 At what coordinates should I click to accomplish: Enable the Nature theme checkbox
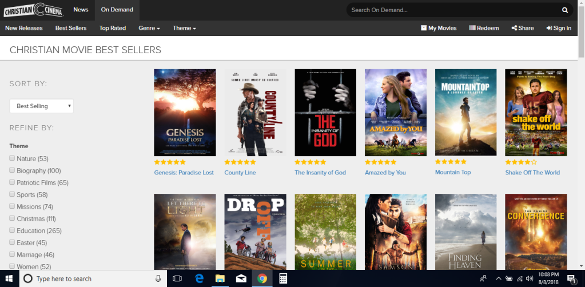coord(12,158)
